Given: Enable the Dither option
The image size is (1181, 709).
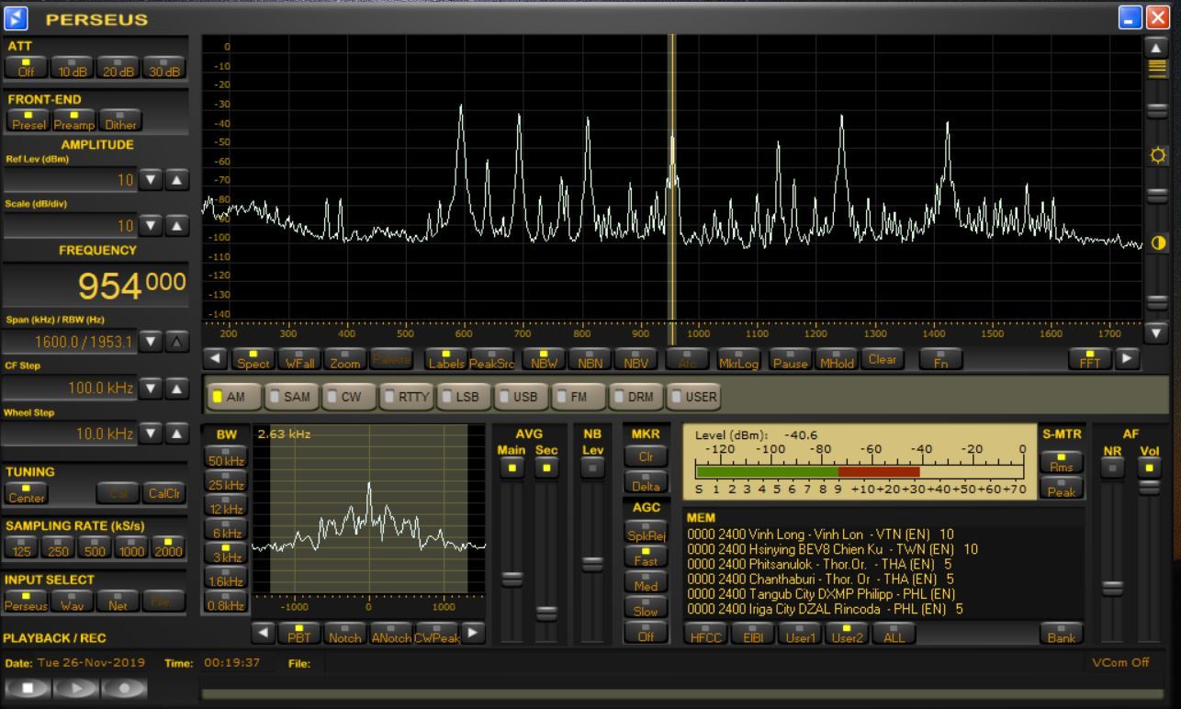Looking at the screenshot, I should click(120, 120).
